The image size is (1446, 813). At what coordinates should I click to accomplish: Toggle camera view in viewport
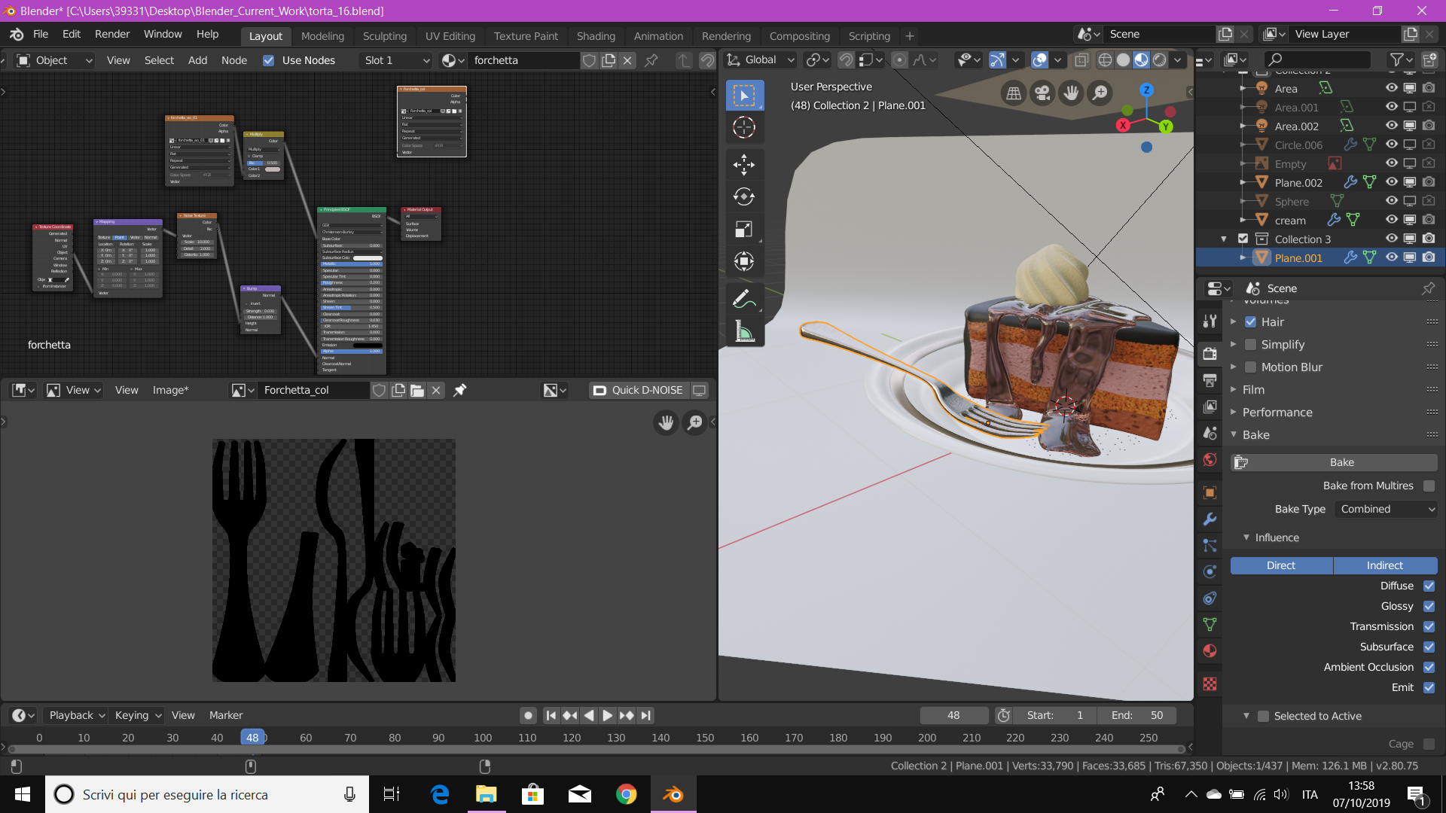coord(1042,93)
